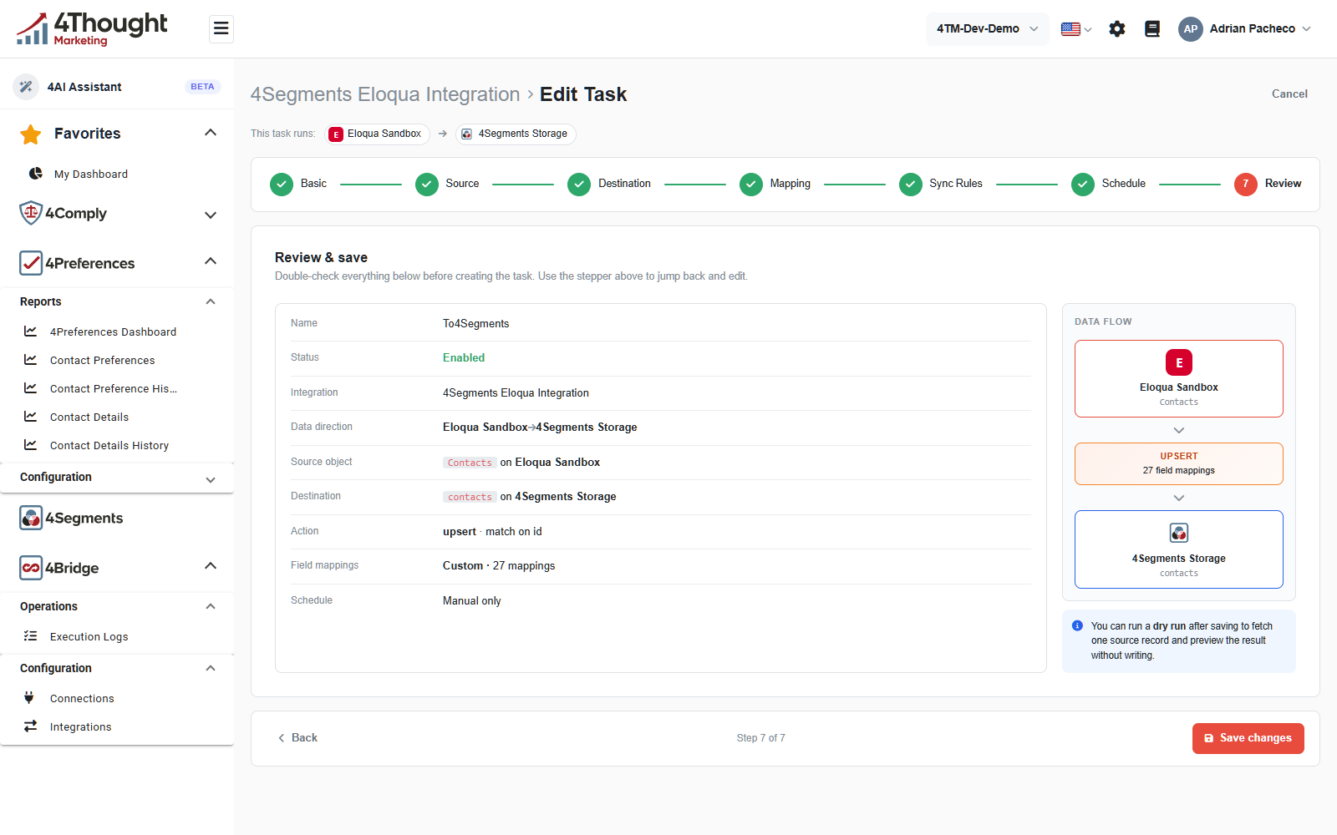Click the 4Bridge infinity icon
Image resolution: width=1337 pixels, height=835 pixels.
point(31,568)
